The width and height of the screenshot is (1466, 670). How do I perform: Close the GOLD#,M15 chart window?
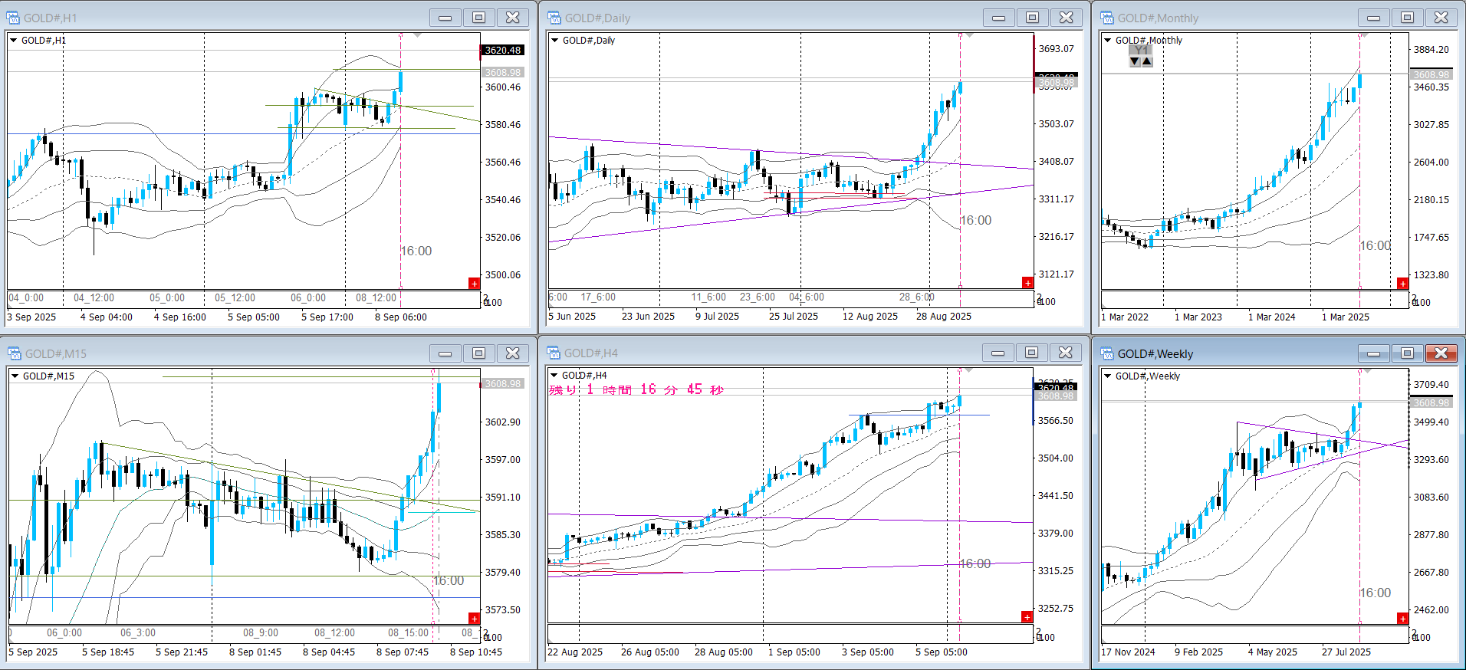tap(513, 353)
